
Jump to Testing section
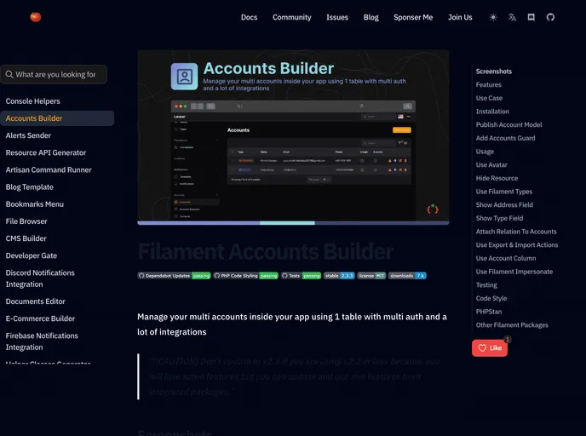coord(486,285)
